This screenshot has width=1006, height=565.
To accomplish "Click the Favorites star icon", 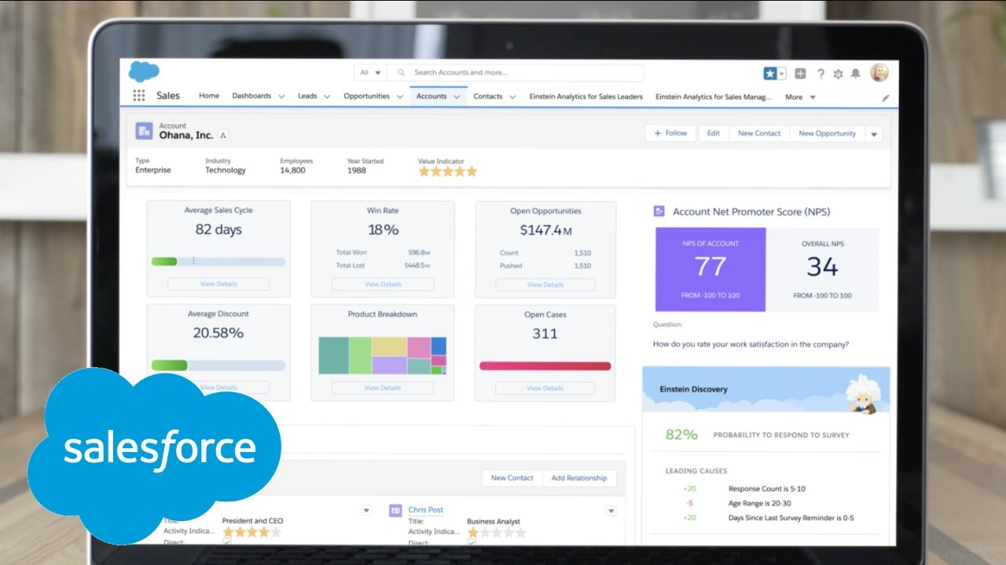I will point(770,73).
